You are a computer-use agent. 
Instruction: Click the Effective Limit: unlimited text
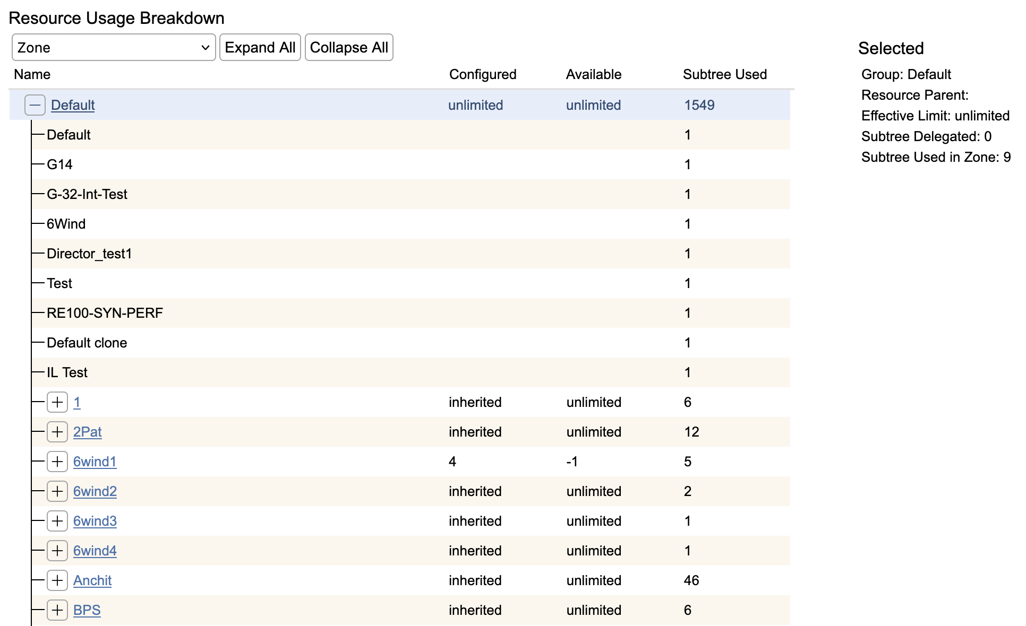[935, 116]
